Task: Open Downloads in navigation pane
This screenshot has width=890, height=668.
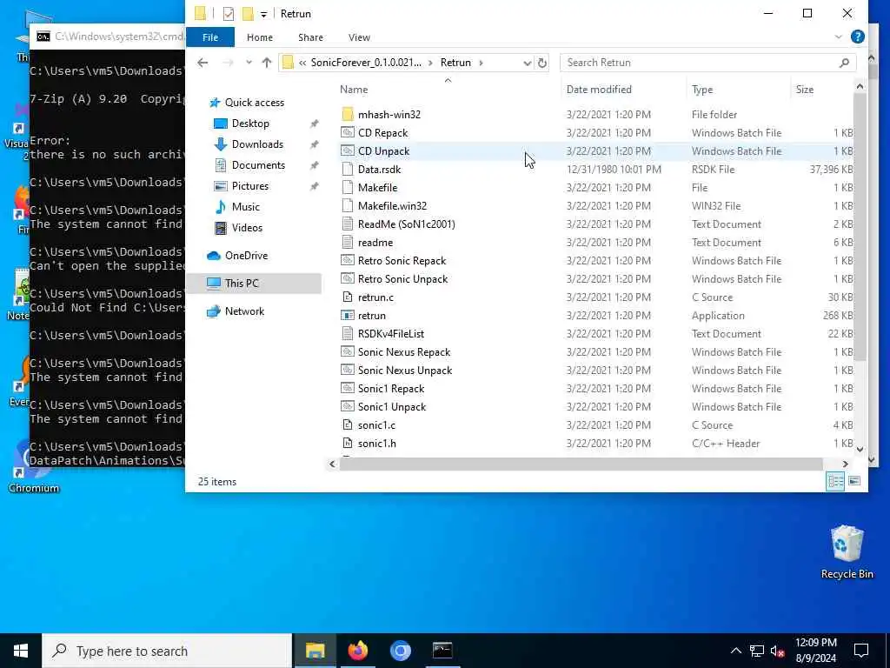Action: pyautogui.click(x=257, y=144)
